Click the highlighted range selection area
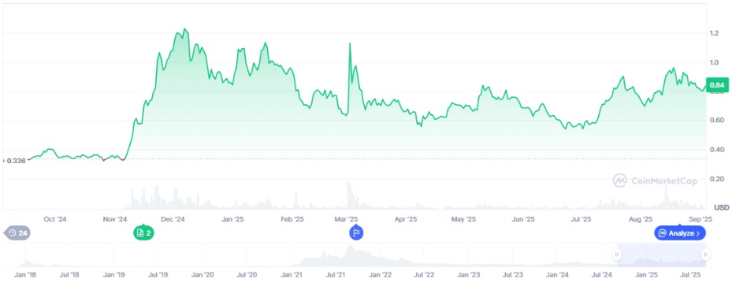This screenshot has width=747, height=298. click(x=661, y=255)
